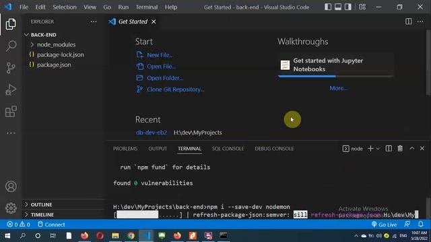Open the Manage gear icon
The image size is (431, 242).
click(x=11, y=208)
